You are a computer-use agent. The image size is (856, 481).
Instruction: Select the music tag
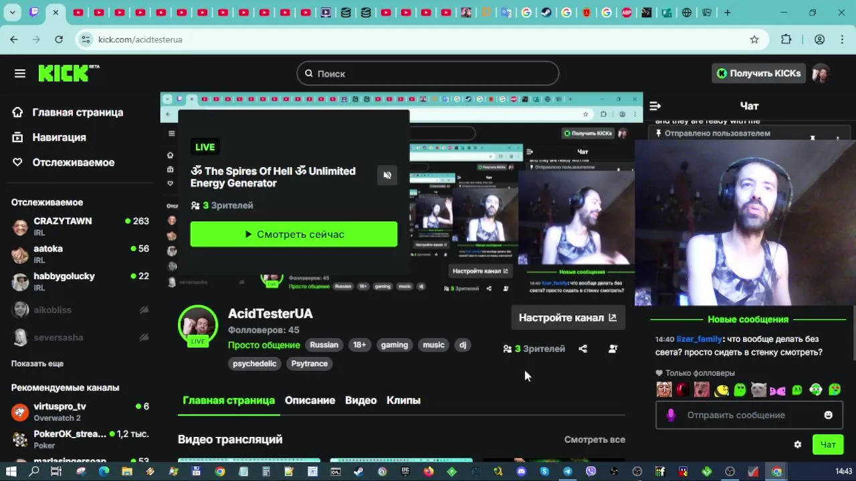tap(433, 345)
